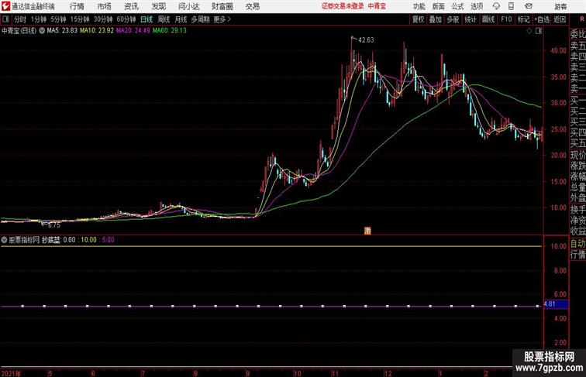Click the 复权 toolbar button
586x377 pixels.
(418, 19)
